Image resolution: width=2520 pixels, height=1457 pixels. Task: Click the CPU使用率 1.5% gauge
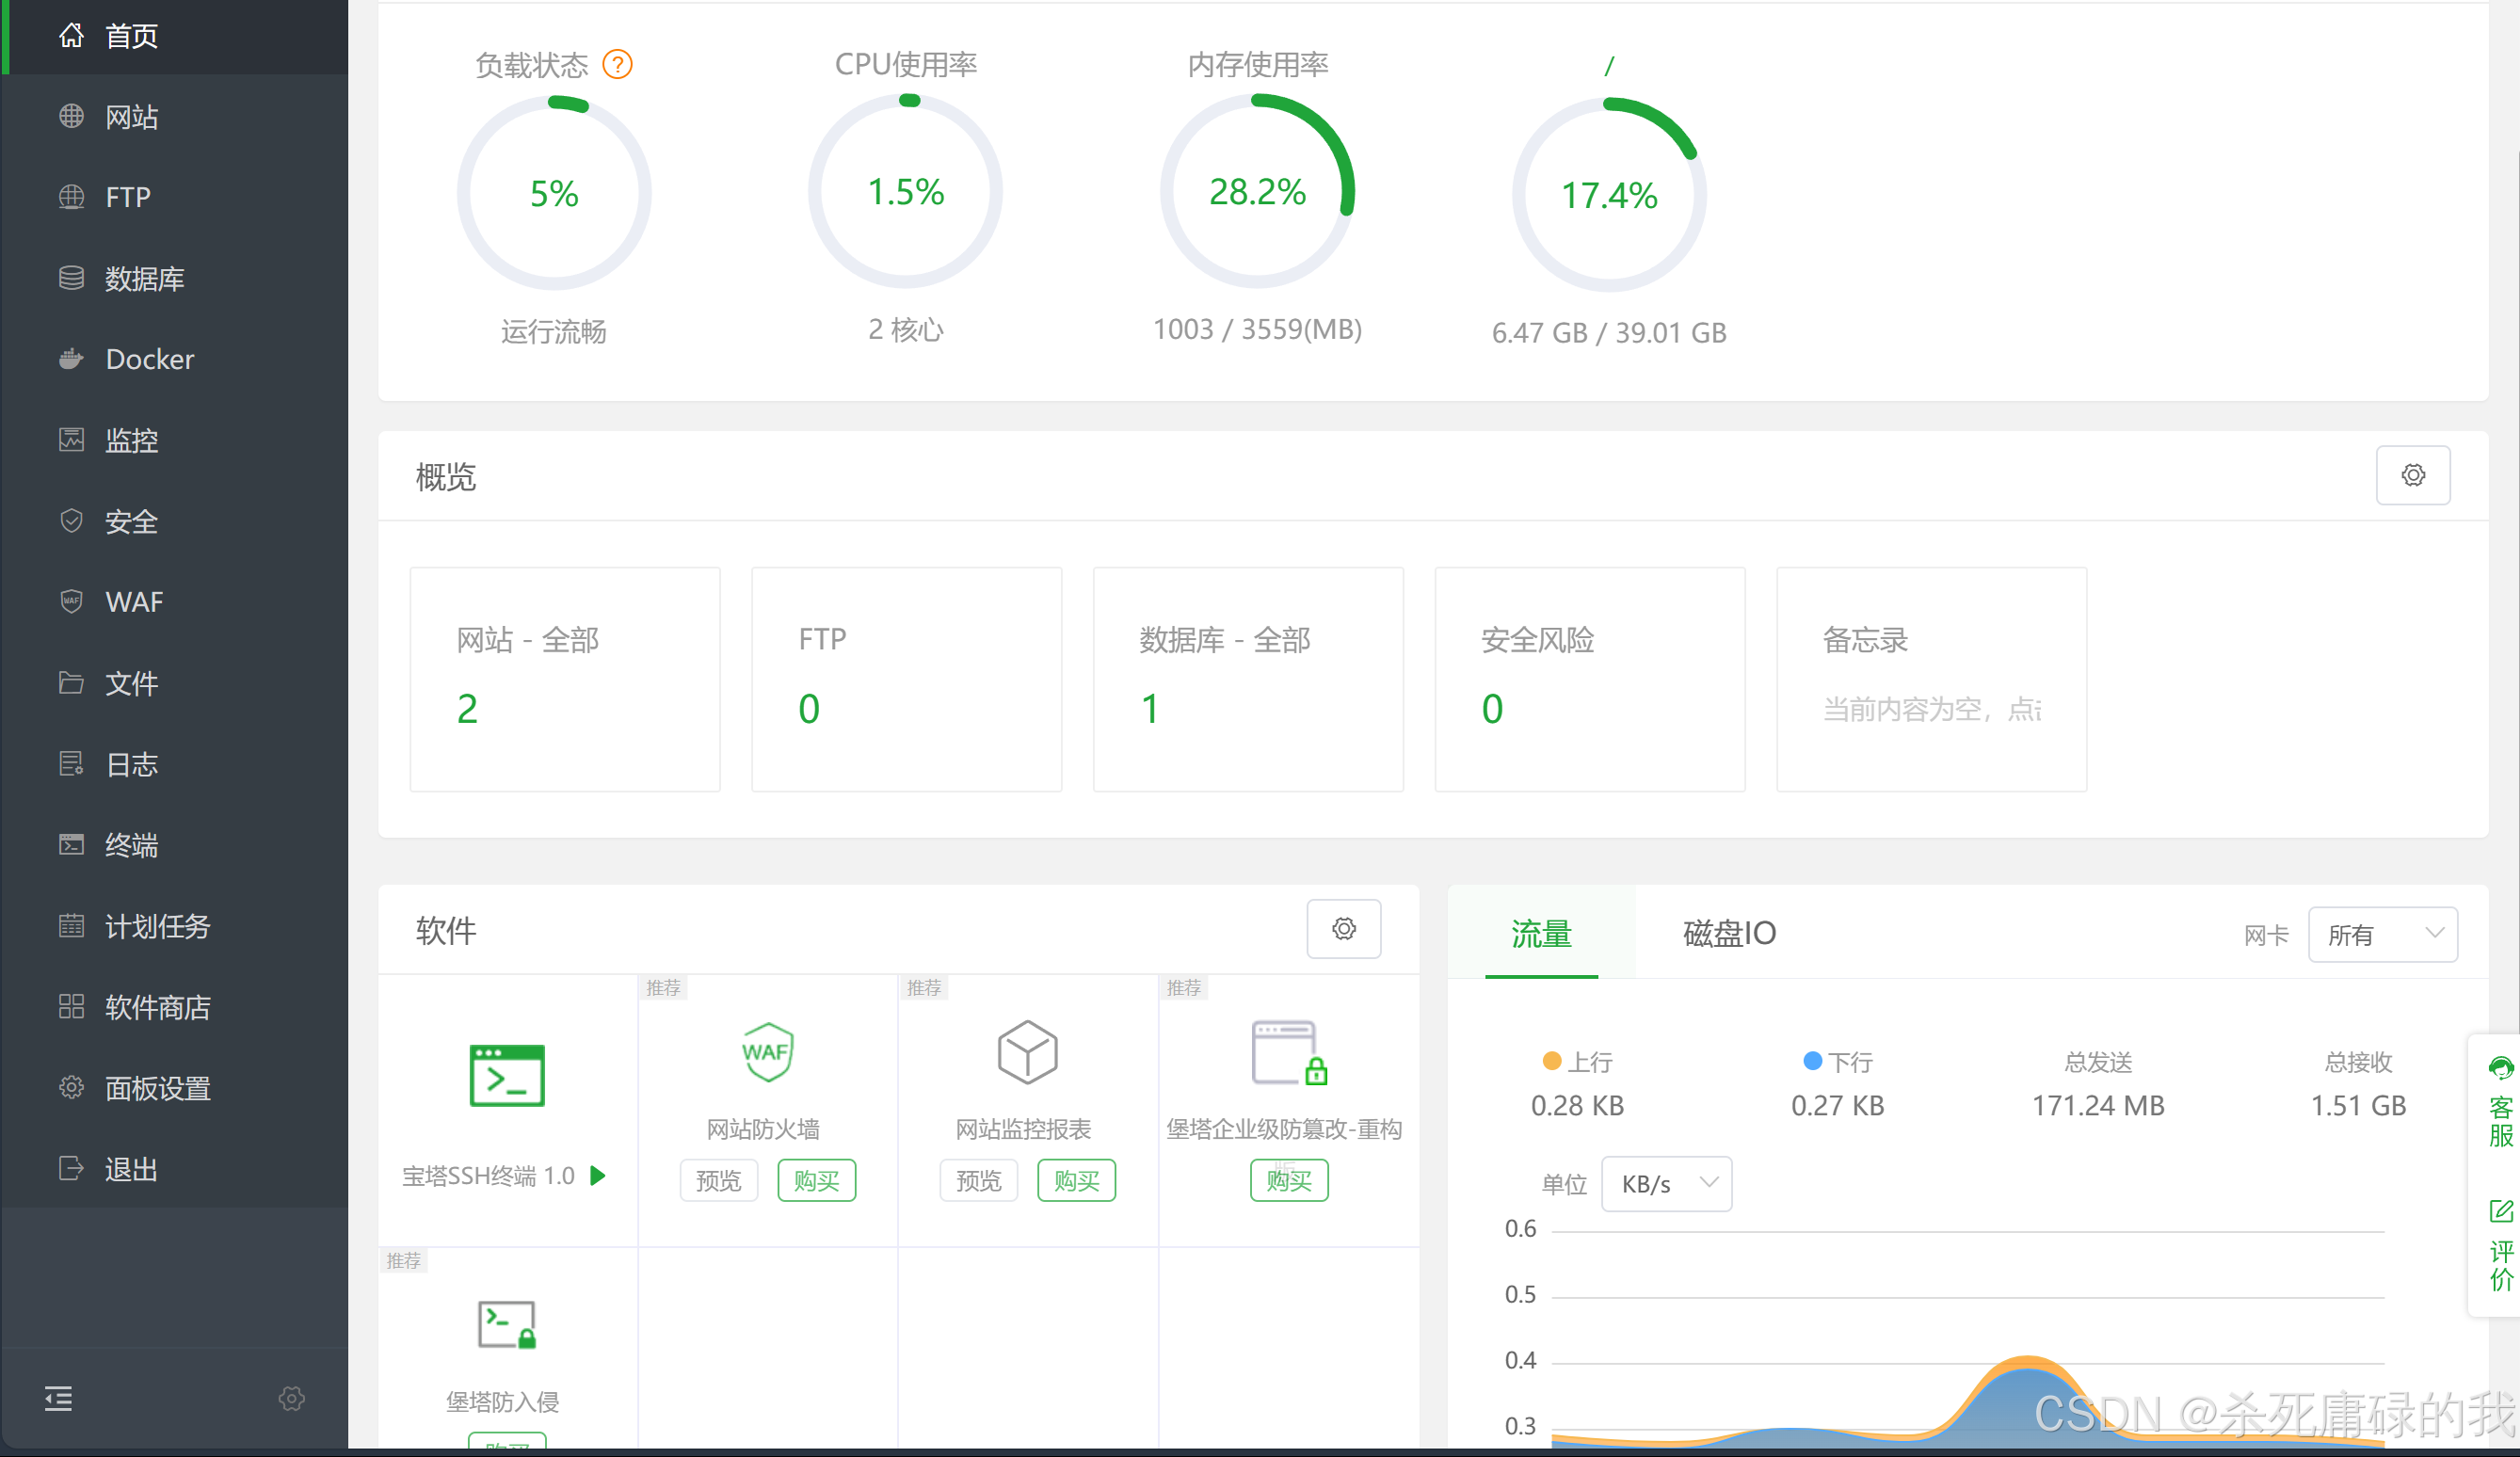[906, 191]
